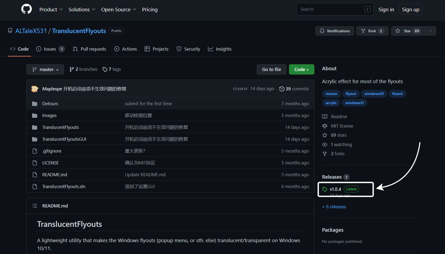Open the Images folder
445x254 pixels.
click(49, 116)
